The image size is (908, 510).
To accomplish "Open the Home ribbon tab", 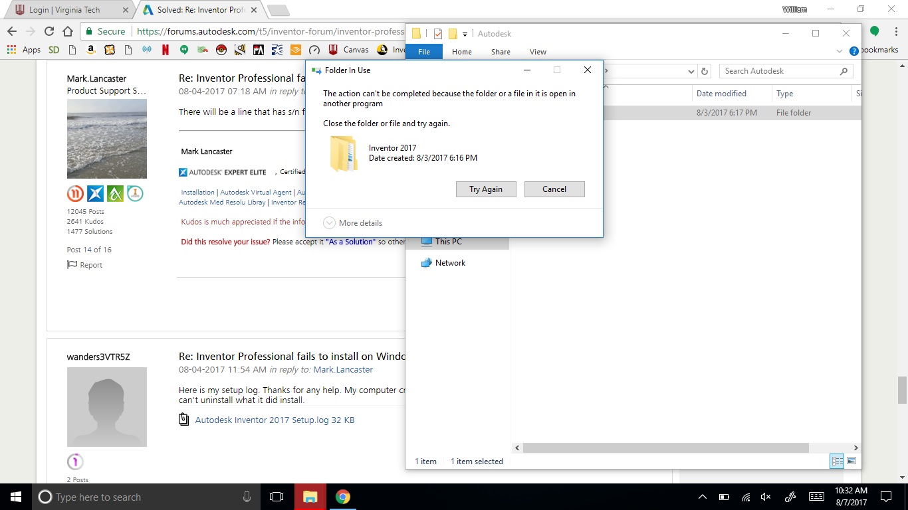I will [x=462, y=52].
